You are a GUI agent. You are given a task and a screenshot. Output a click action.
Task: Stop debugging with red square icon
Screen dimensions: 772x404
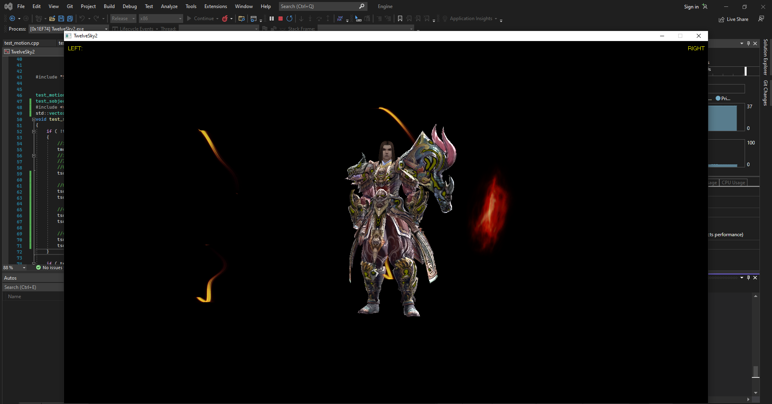click(x=281, y=19)
